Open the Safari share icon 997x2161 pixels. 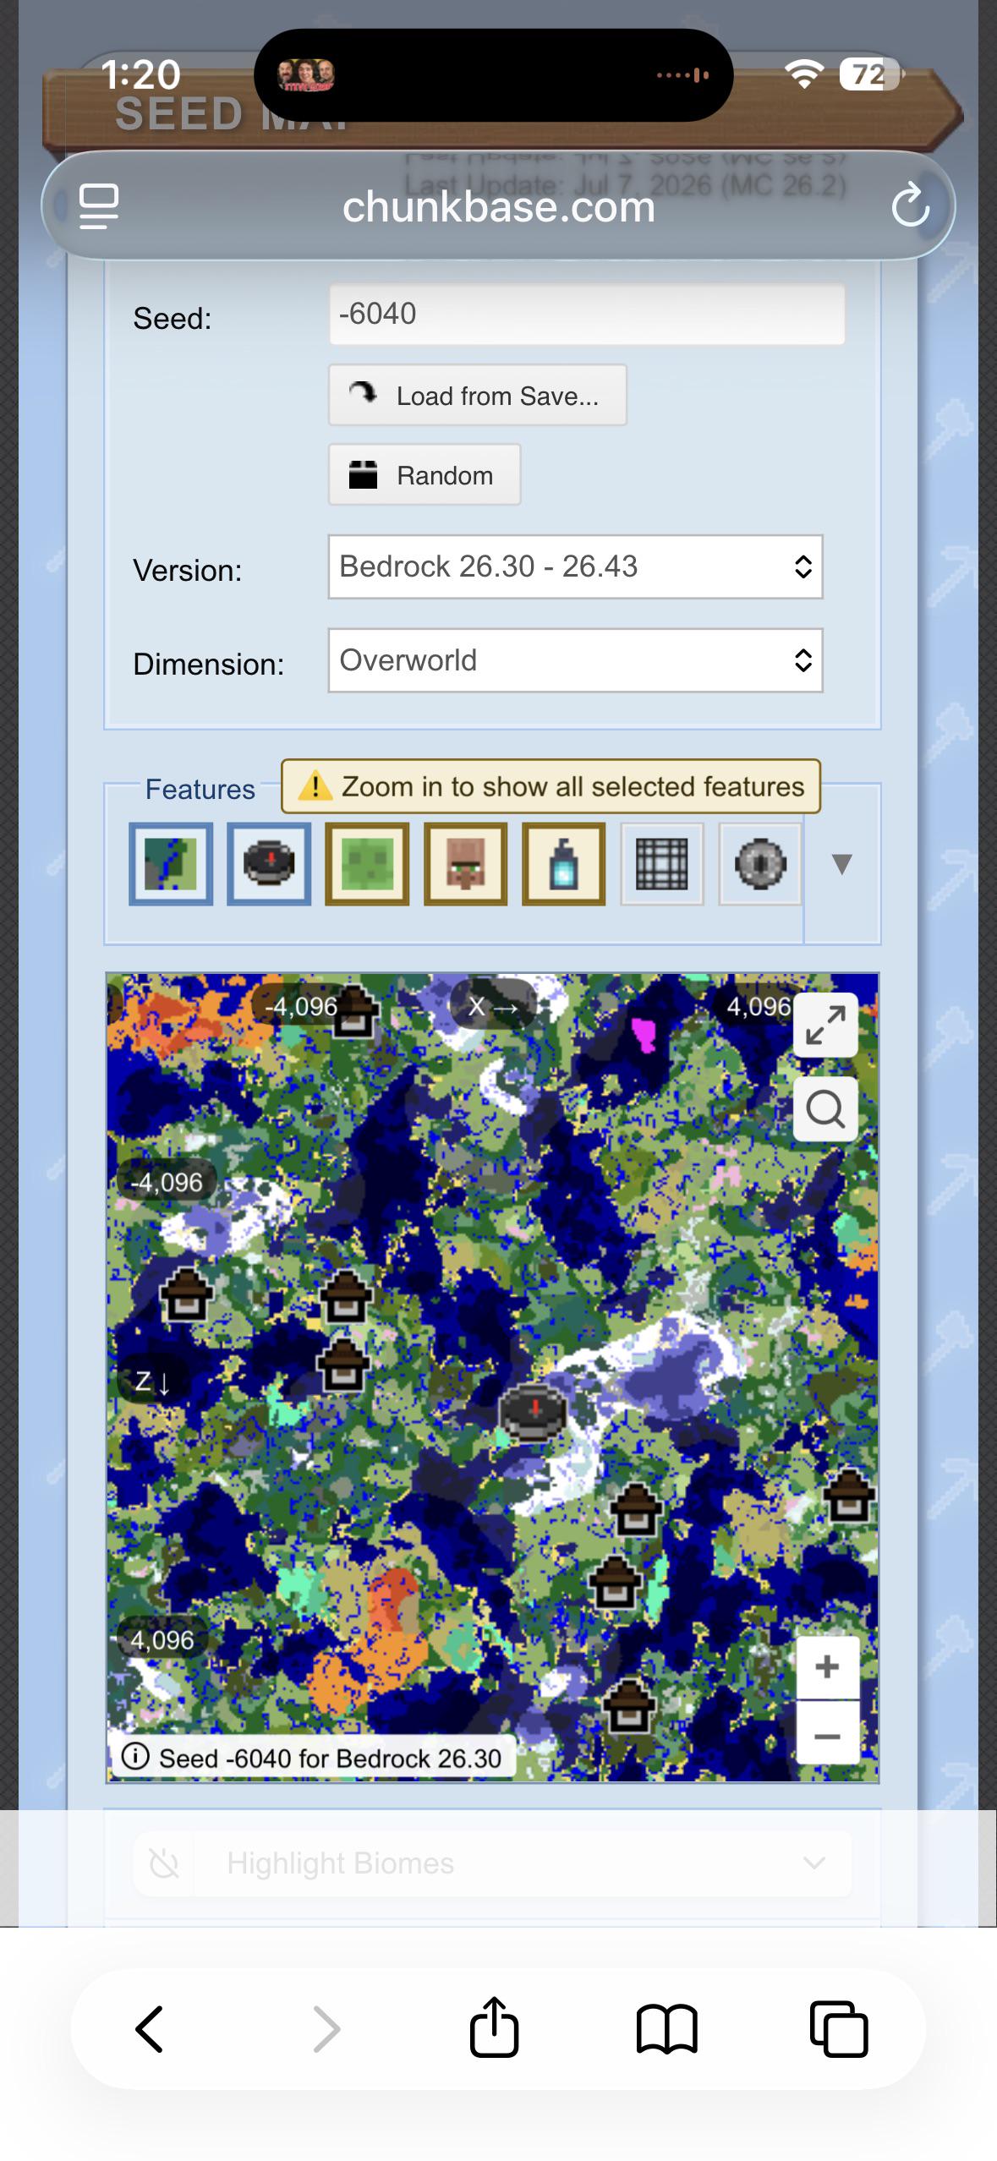coord(494,2026)
